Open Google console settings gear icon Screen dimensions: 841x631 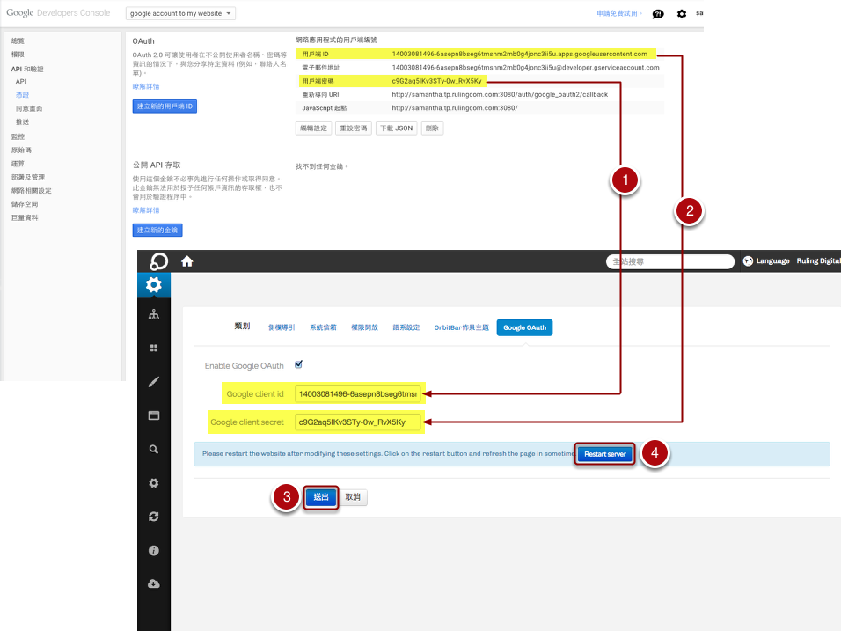point(682,14)
